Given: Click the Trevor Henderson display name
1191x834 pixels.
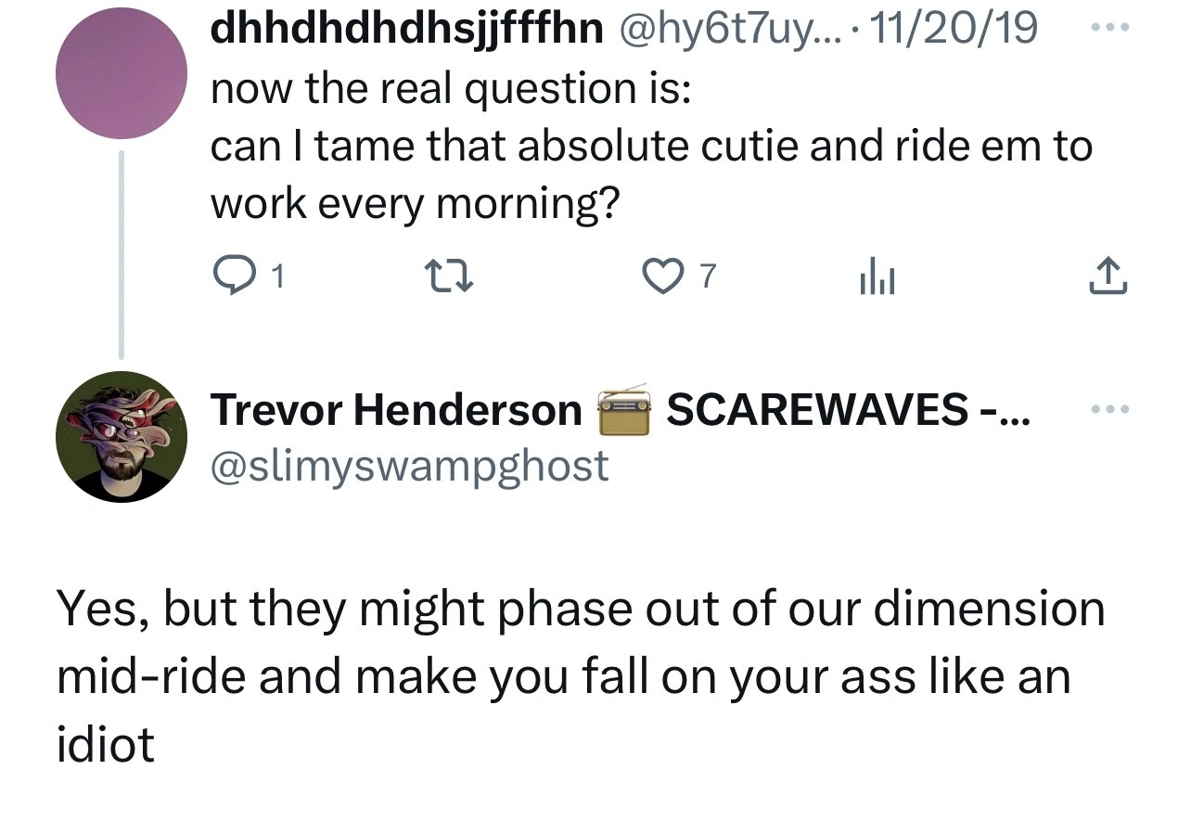Looking at the screenshot, I should point(396,409).
